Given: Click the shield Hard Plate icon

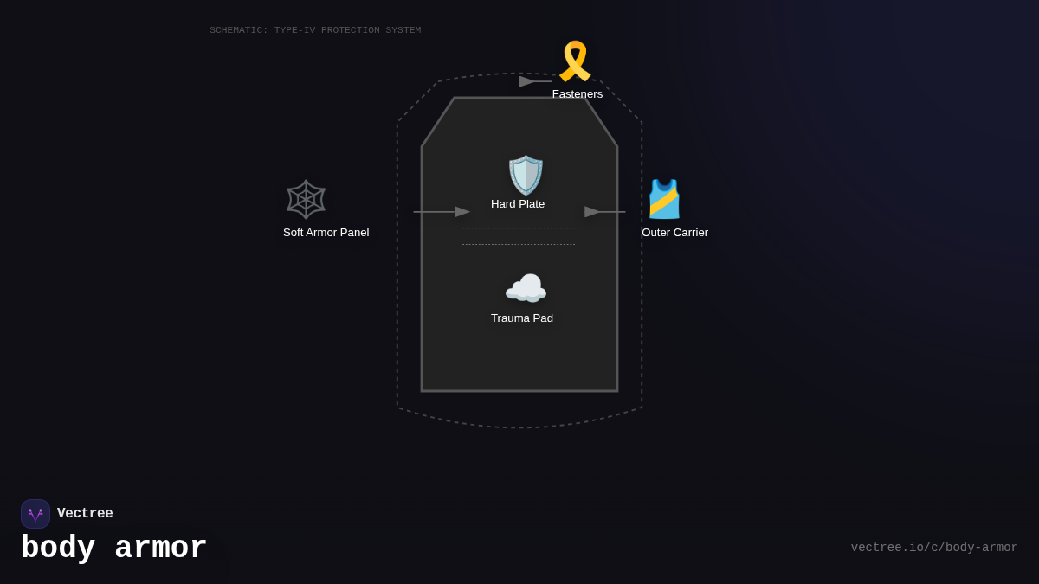Looking at the screenshot, I should (526, 176).
